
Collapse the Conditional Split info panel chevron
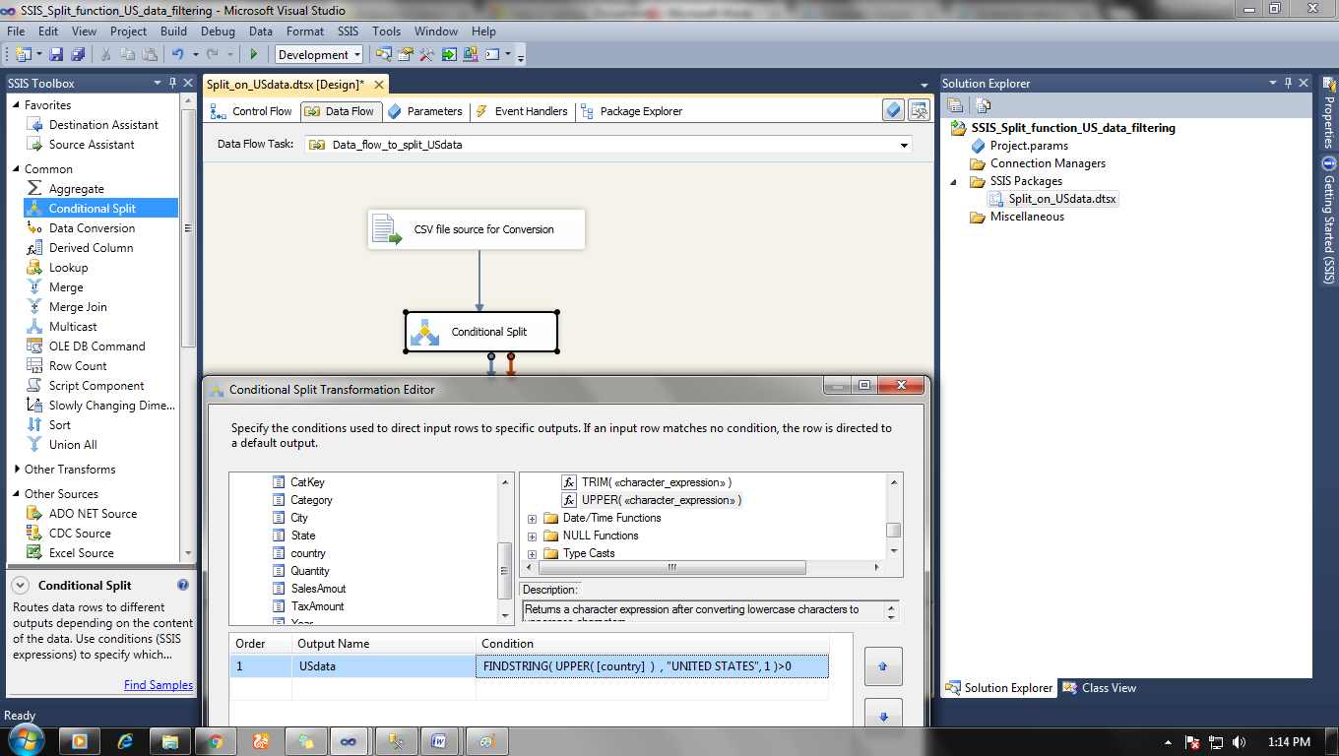point(20,585)
